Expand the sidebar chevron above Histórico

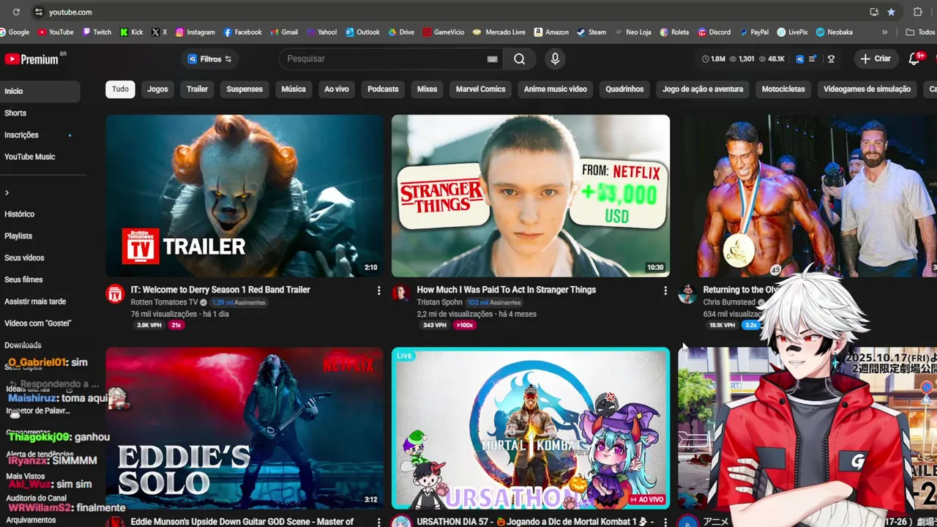(7, 193)
